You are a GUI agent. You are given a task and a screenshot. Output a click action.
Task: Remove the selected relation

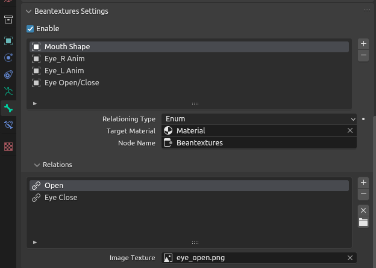coord(363,194)
